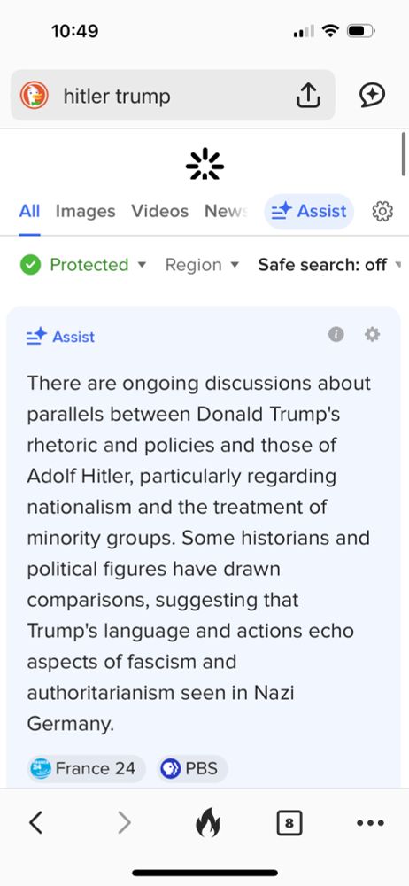Tap the DuckDuckGo logo icon
Screen dimensions: 409x886
[x=35, y=96]
